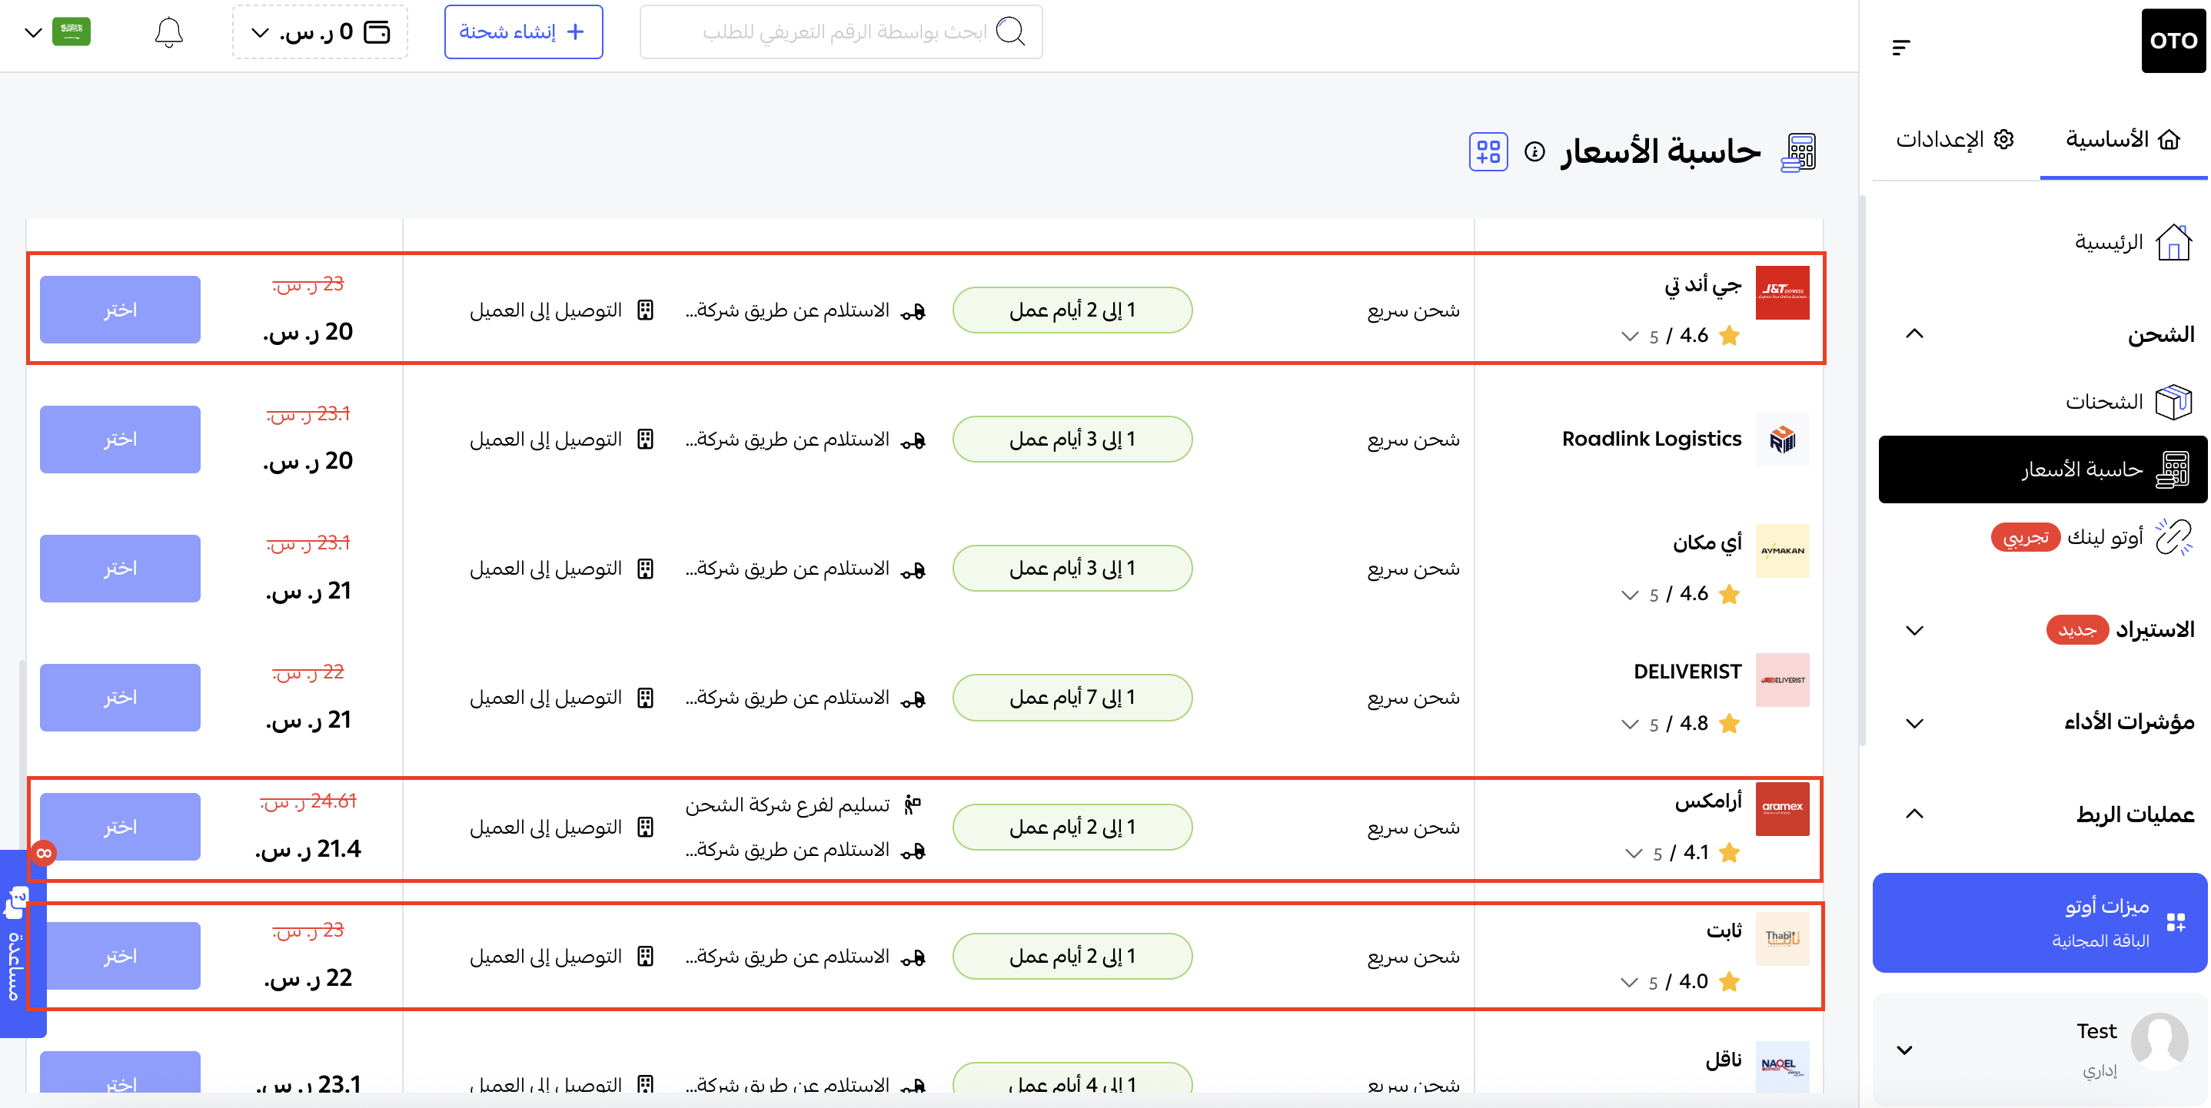The width and height of the screenshot is (2211, 1108).
Task: Collapse the الشحن sidebar section
Action: click(1914, 333)
